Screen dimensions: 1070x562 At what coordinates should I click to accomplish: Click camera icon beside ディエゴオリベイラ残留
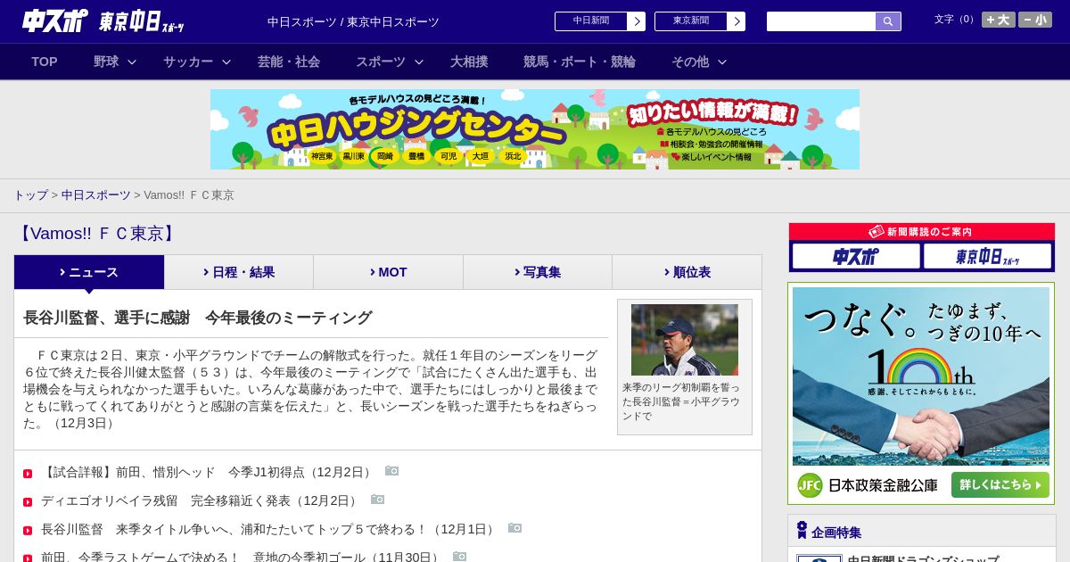click(x=377, y=500)
